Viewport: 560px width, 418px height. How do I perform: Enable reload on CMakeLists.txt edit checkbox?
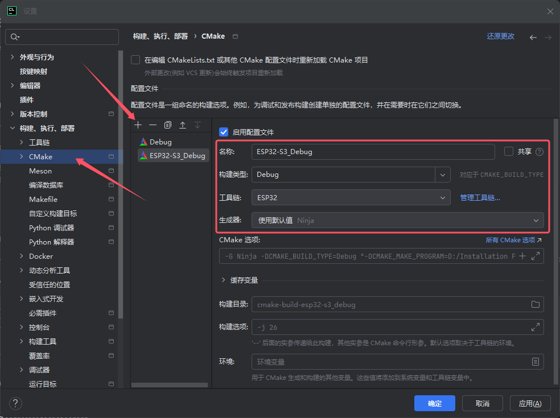click(135, 60)
